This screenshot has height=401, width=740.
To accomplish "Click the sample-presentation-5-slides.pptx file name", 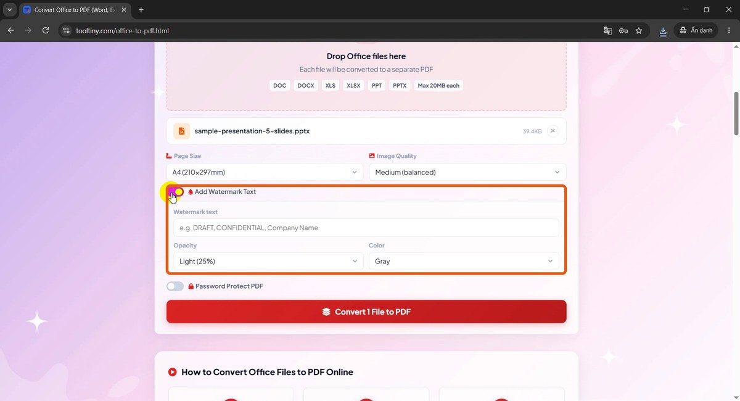I will point(252,131).
